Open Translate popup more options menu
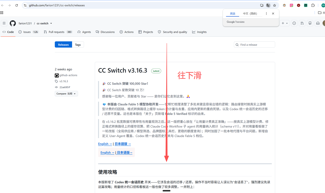The width and height of the screenshot is (325, 193). coord(266,13)
